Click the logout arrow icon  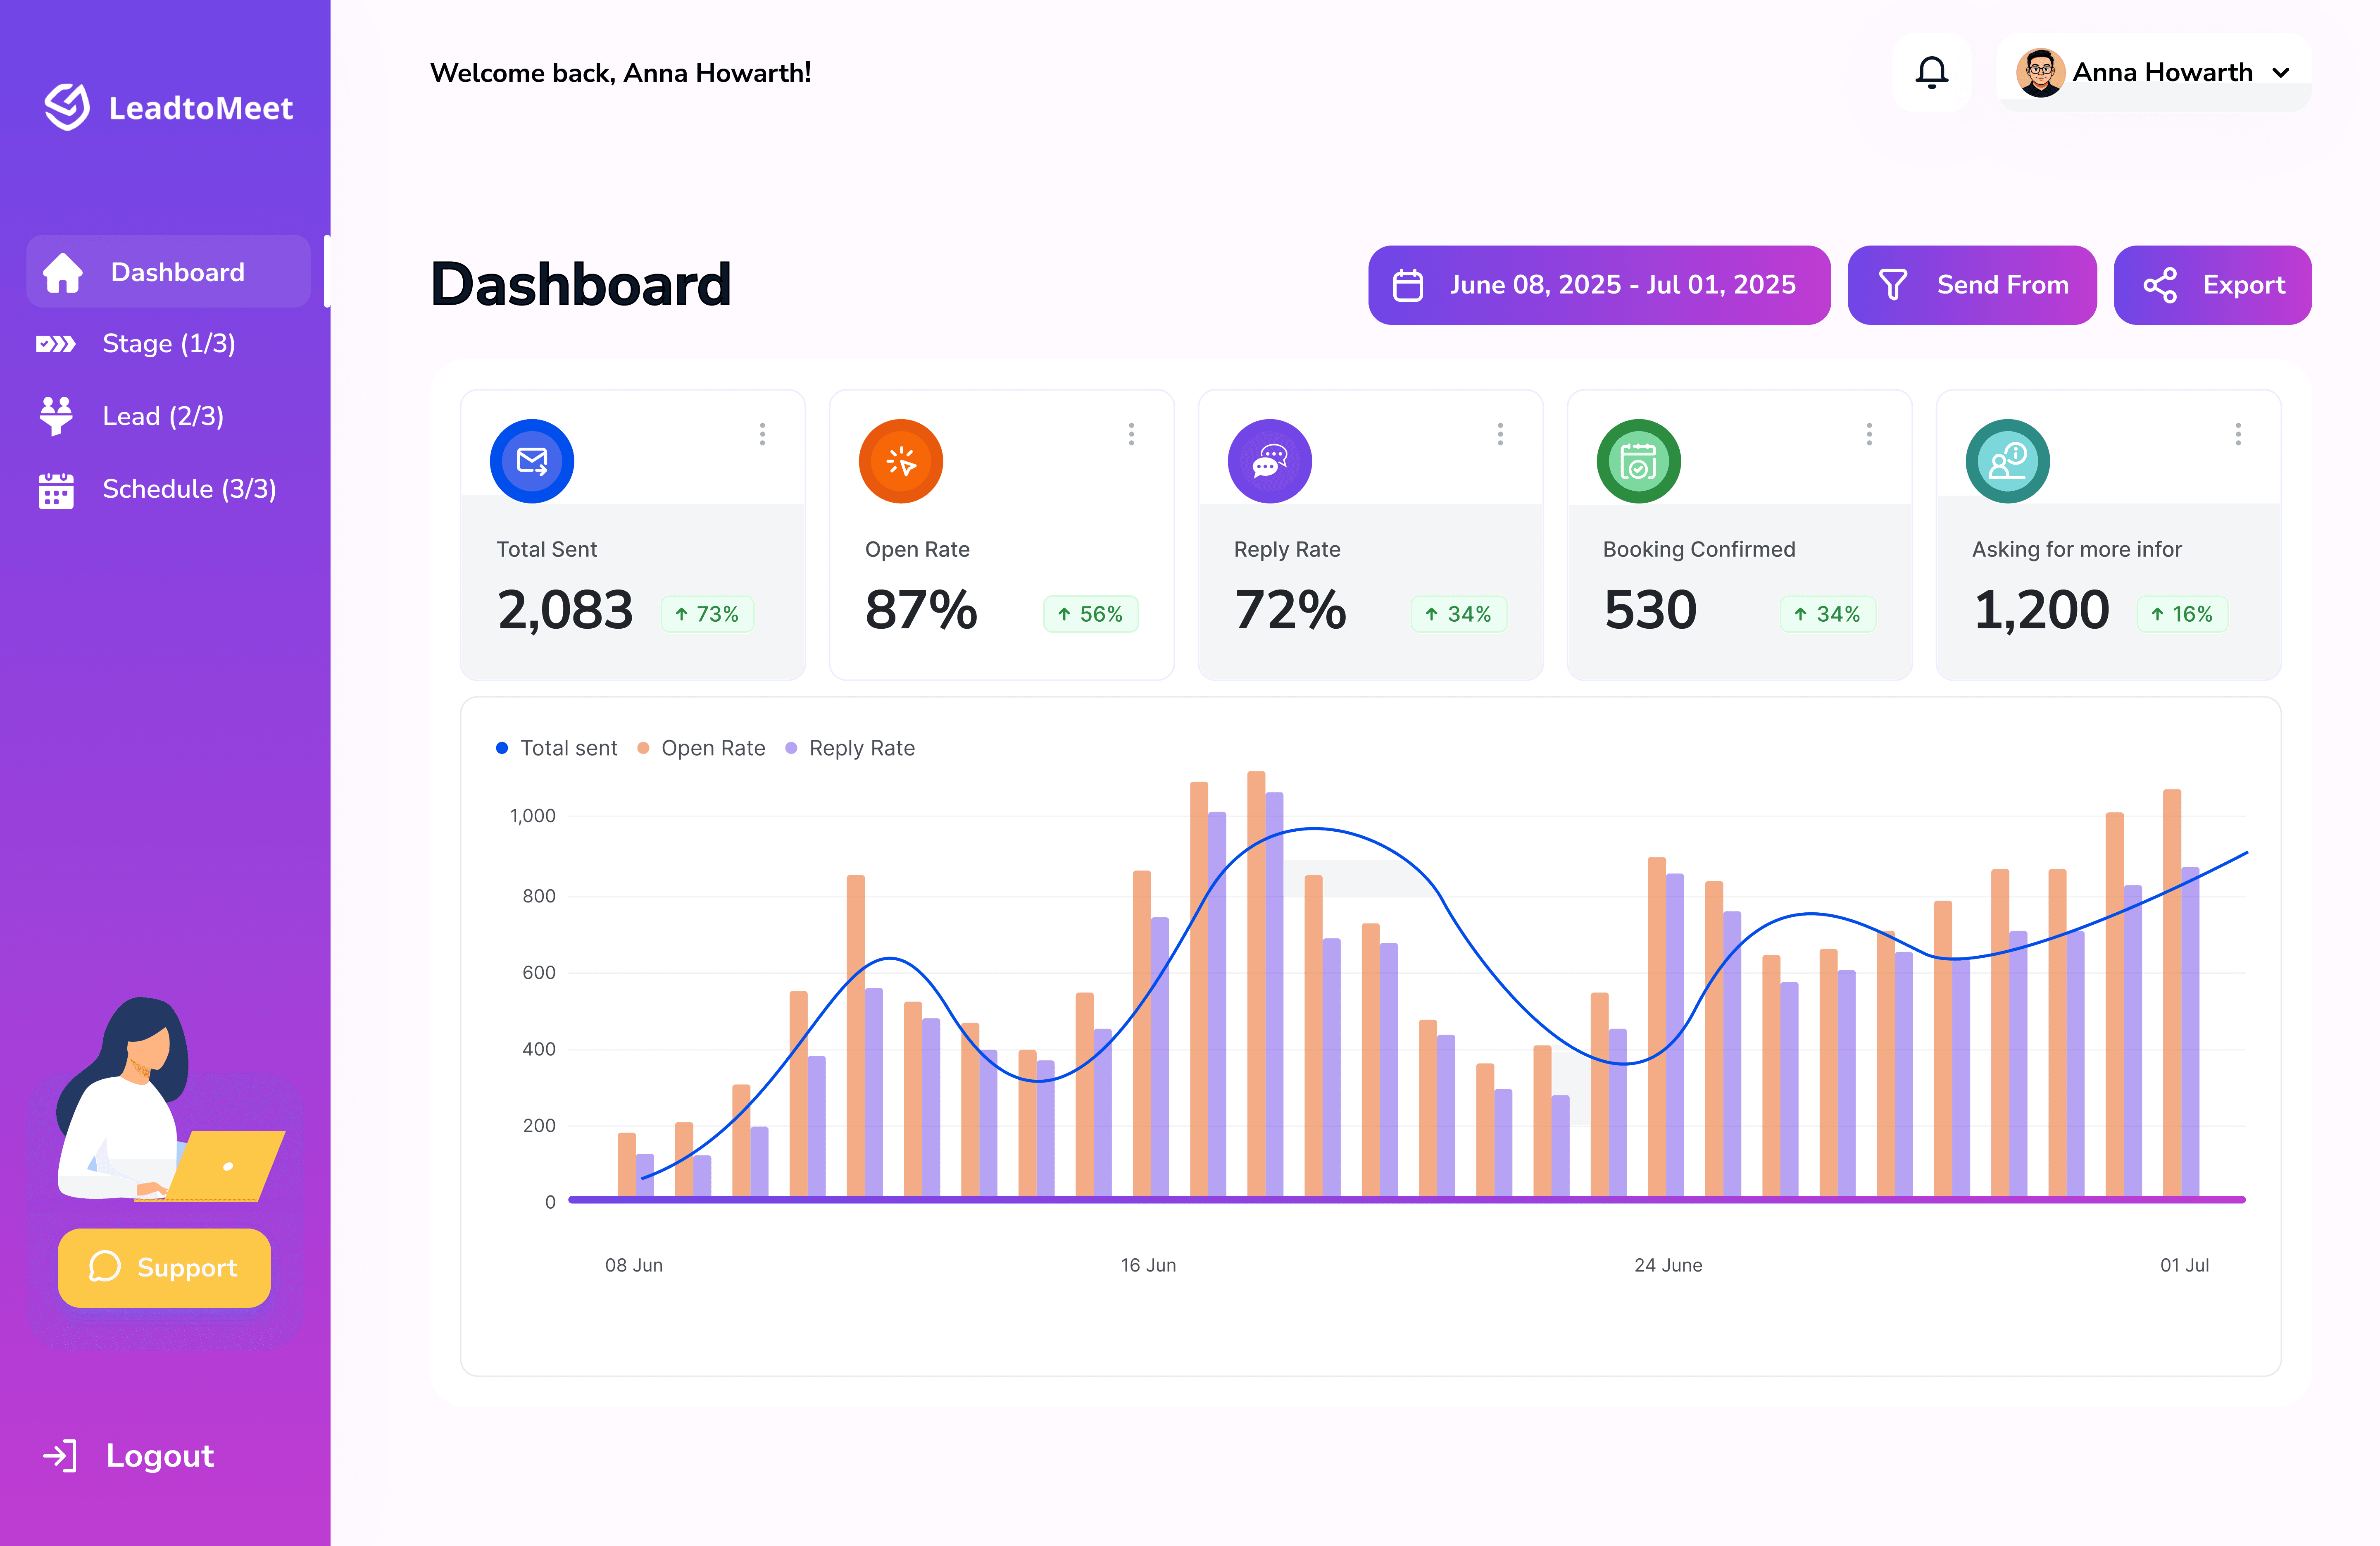(60, 1456)
